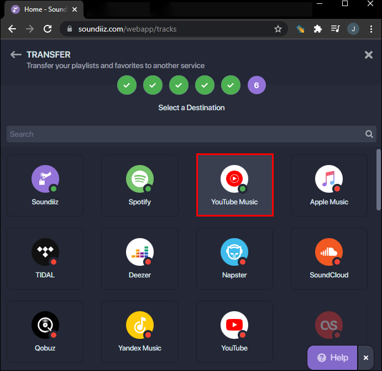Pick Apple Music service tile
The height and width of the screenshot is (371, 382).
pyautogui.click(x=329, y=185)
